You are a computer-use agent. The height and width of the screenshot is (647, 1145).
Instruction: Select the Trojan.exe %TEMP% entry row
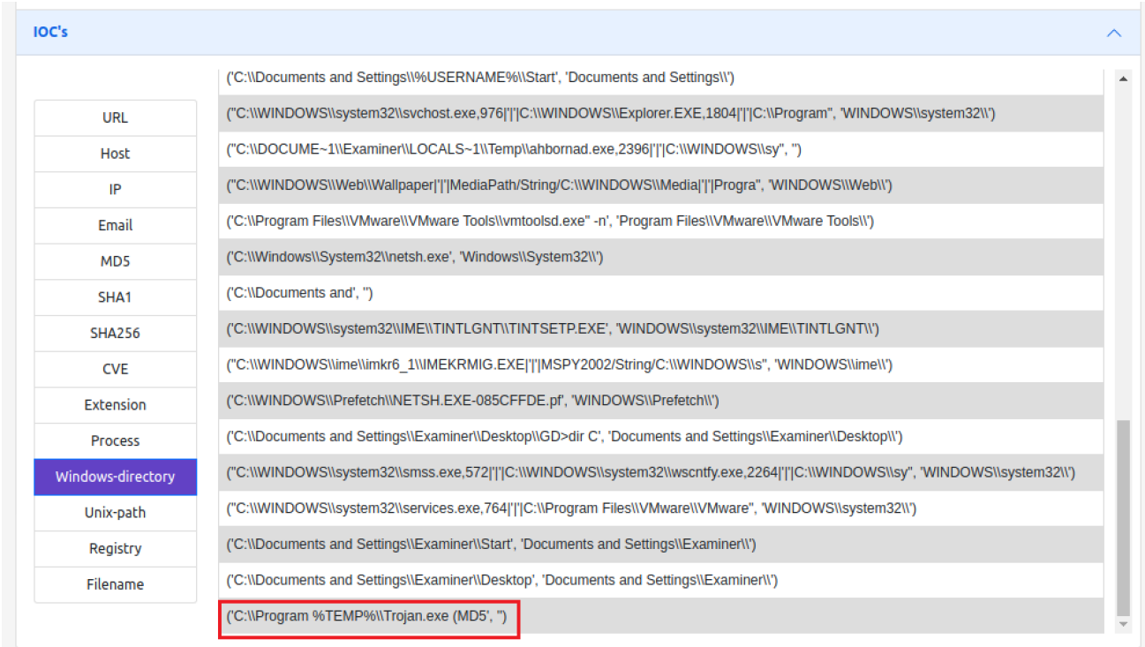pyautogui.click(x=367, y=616)
